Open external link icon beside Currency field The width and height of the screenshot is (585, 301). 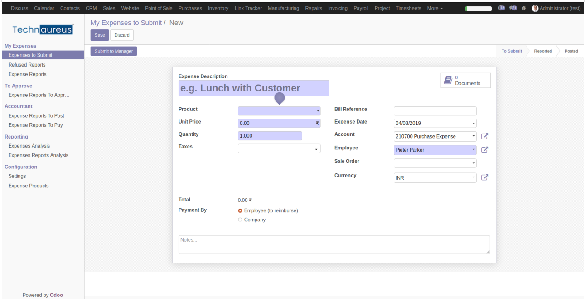484,177
